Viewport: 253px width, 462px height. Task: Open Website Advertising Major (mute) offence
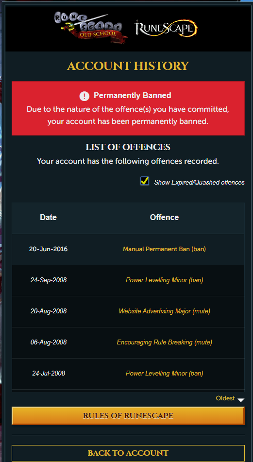tap(164, 311)
